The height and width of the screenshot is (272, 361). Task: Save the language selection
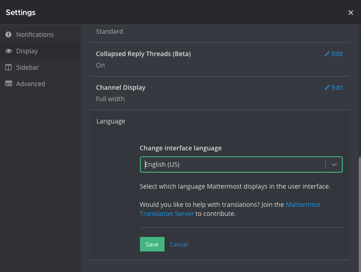click(x=152, y=244)
